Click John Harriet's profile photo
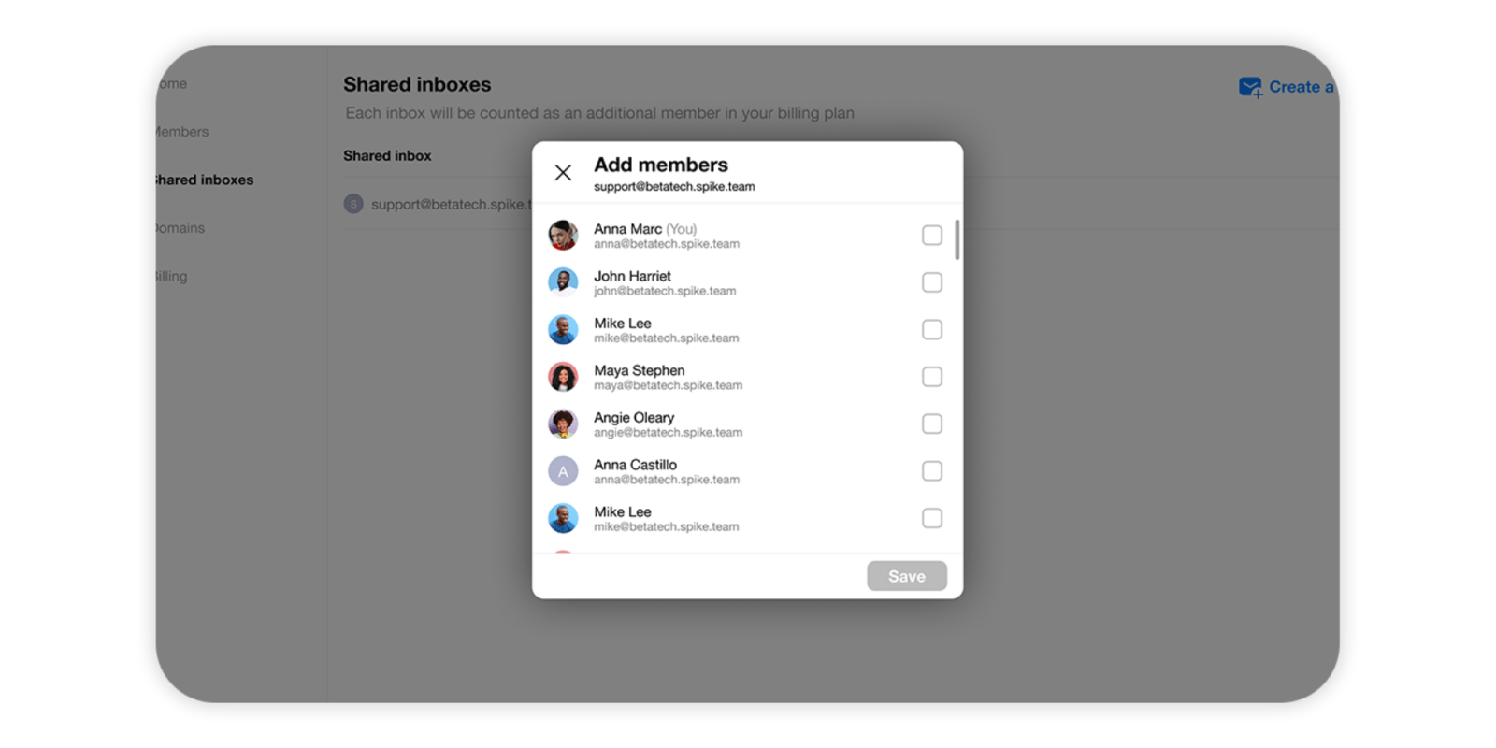This screenshot has height=748, width=1496. pyautogui.click(x=563, y=282)
